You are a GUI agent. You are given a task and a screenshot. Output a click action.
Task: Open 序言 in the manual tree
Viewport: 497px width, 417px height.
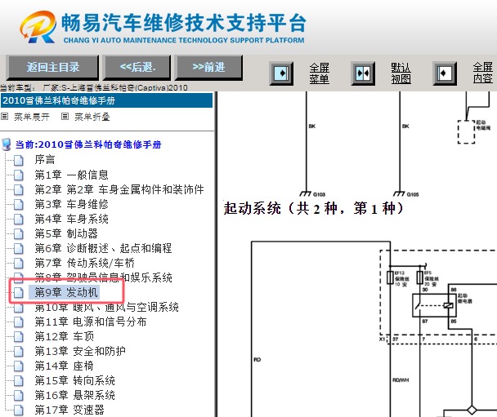45,159
